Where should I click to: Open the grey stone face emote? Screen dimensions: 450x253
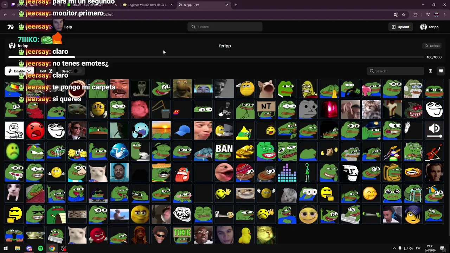click(x=308, y=109)
